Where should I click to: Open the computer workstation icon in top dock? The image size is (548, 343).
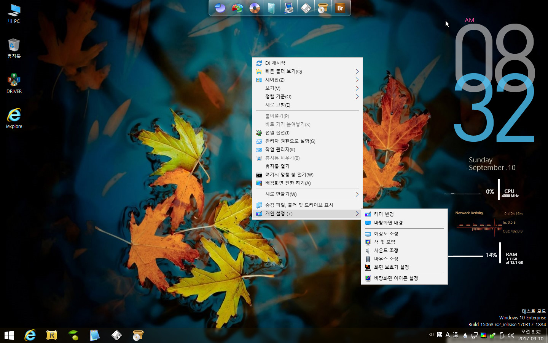coord(289,8)
